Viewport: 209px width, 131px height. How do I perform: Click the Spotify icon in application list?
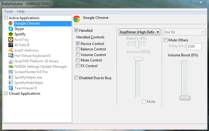click(x=11, y=34)
